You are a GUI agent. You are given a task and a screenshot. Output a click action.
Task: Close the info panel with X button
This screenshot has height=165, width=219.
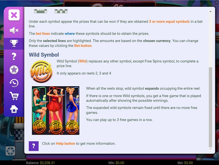[x=14, y=15]
